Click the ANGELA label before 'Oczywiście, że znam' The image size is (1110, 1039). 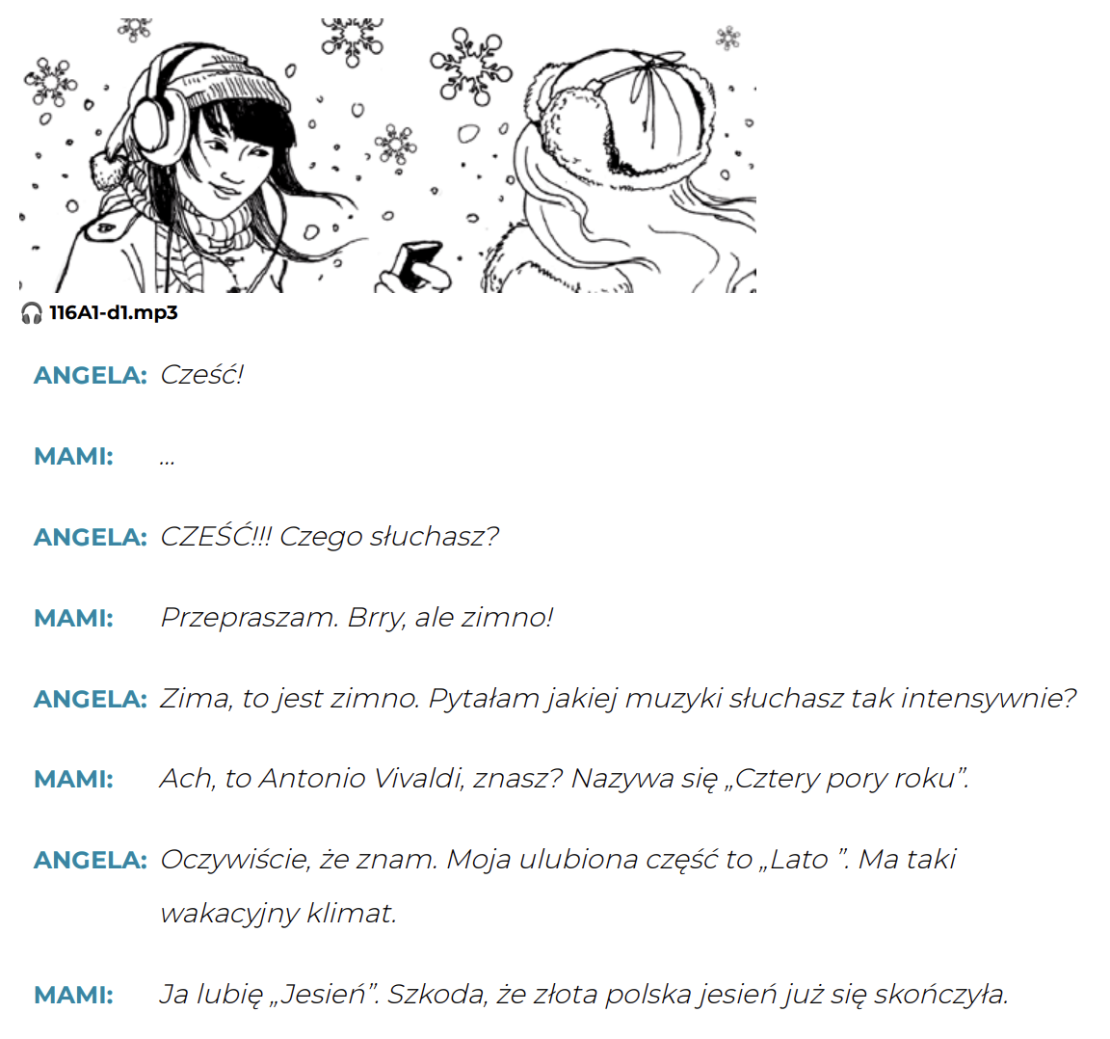[90, 861]
